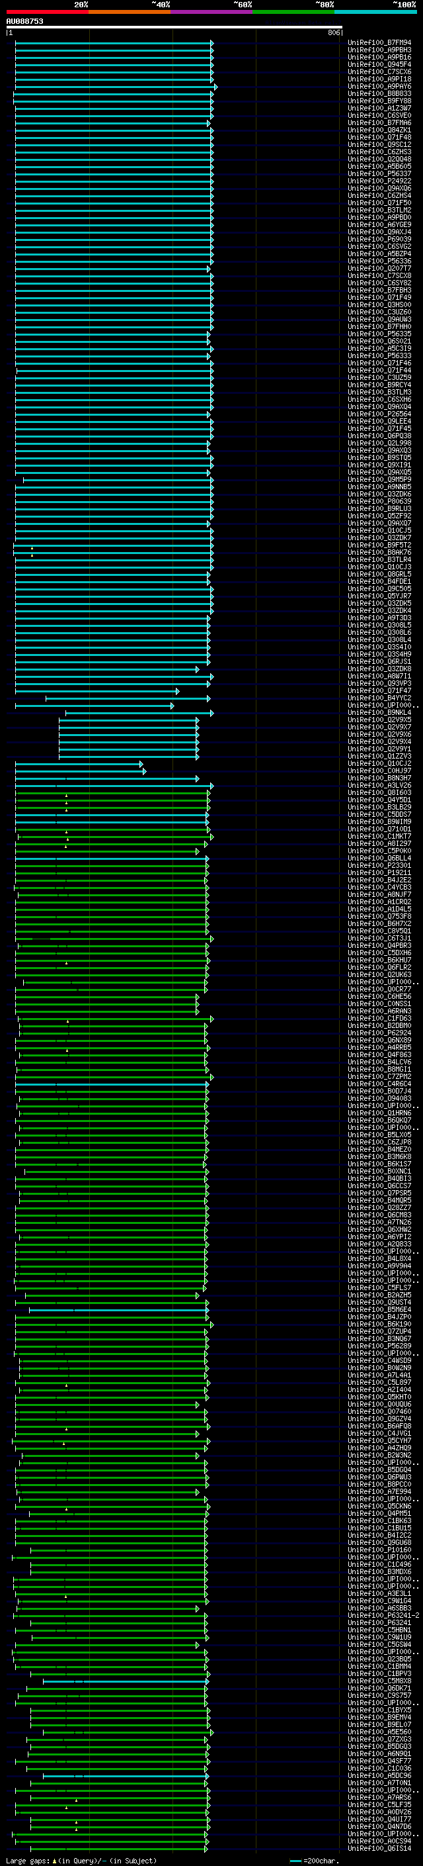
Task: Click hit label UniRef100_Q3HS00
Action: [379, 305]
